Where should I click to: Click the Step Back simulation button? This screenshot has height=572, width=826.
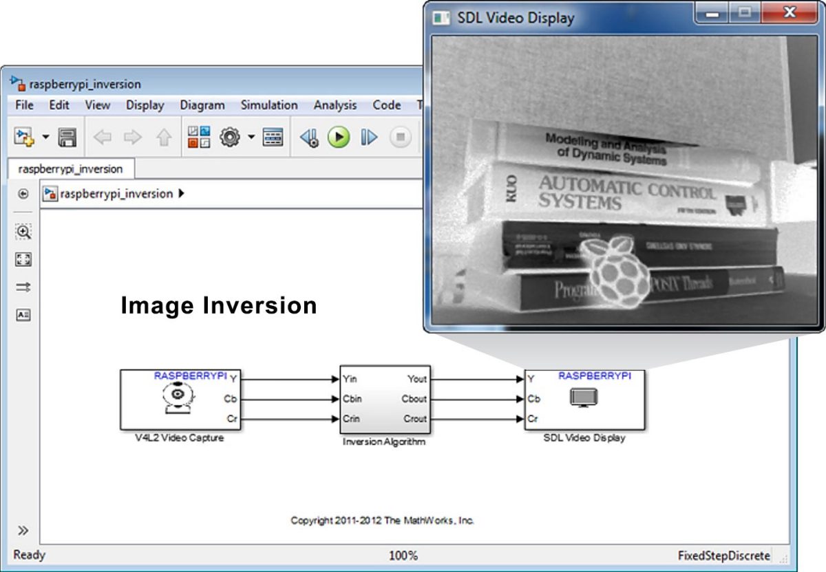click(x=309, y=137)
